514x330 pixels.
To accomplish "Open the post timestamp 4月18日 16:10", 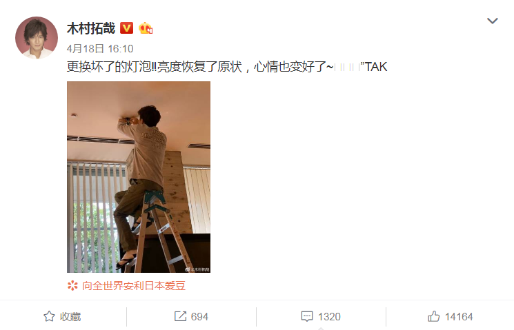I will tap(100, 49).
